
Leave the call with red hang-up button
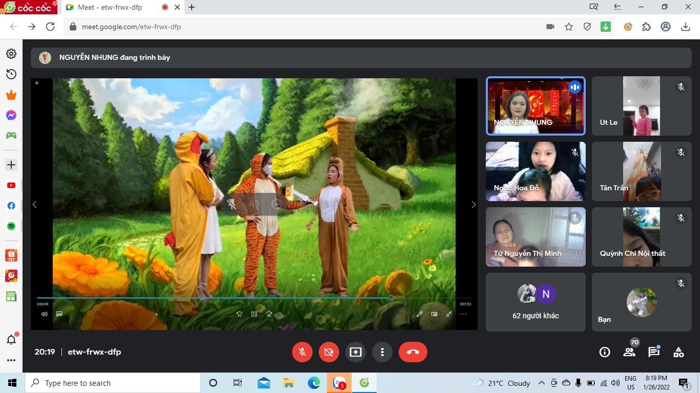(413, 352)
